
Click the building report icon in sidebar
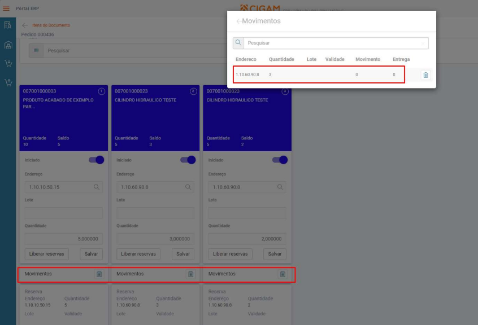8,25
